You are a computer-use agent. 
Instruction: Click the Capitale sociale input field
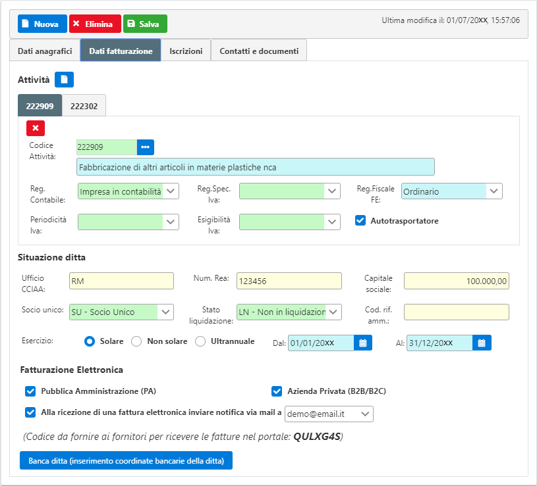456,281
